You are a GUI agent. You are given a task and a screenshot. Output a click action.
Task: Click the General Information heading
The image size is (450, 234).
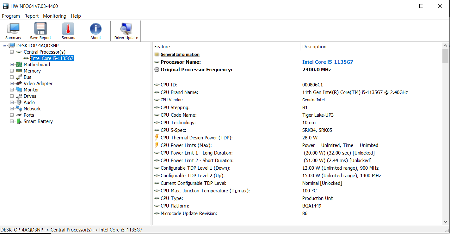(x=180, y=55)
